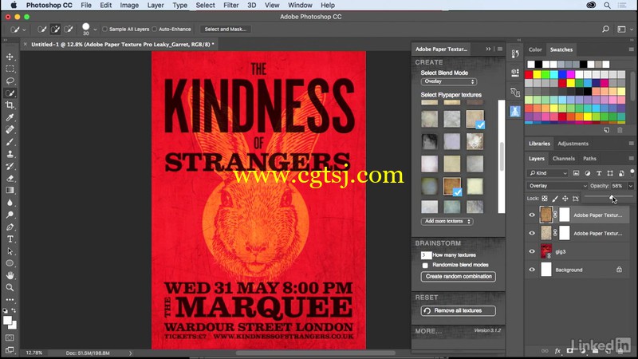This screenshot has height=359, width=638.
Task: Open Select Blend Mode Overlay dropdown
Action: coord(448,81)
